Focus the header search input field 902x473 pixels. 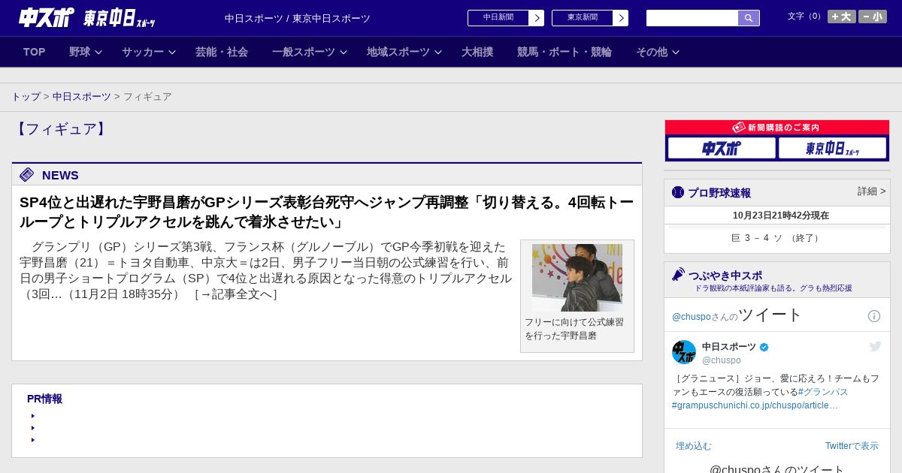point(692,18)
